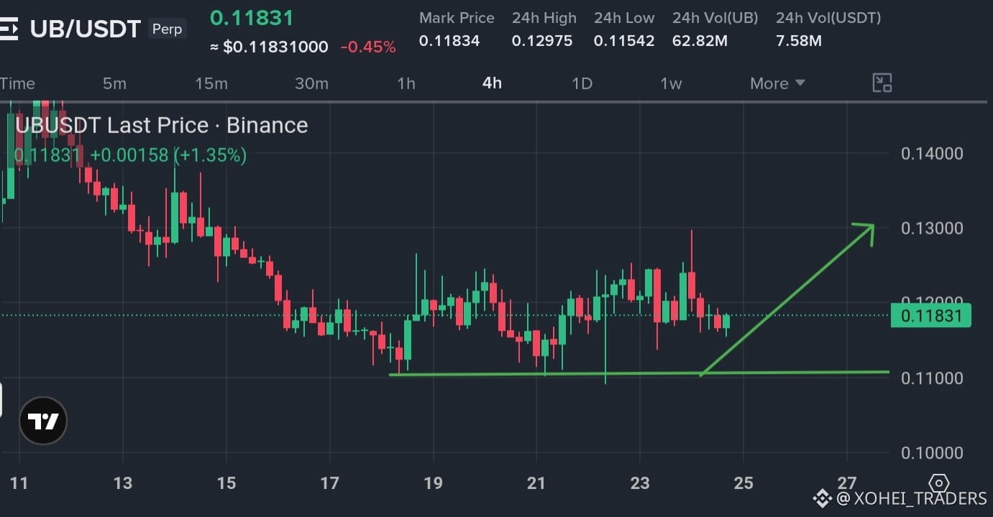Select the 1D timeframe tab
This screenshot has width=993, height=517.
[582, 83]
